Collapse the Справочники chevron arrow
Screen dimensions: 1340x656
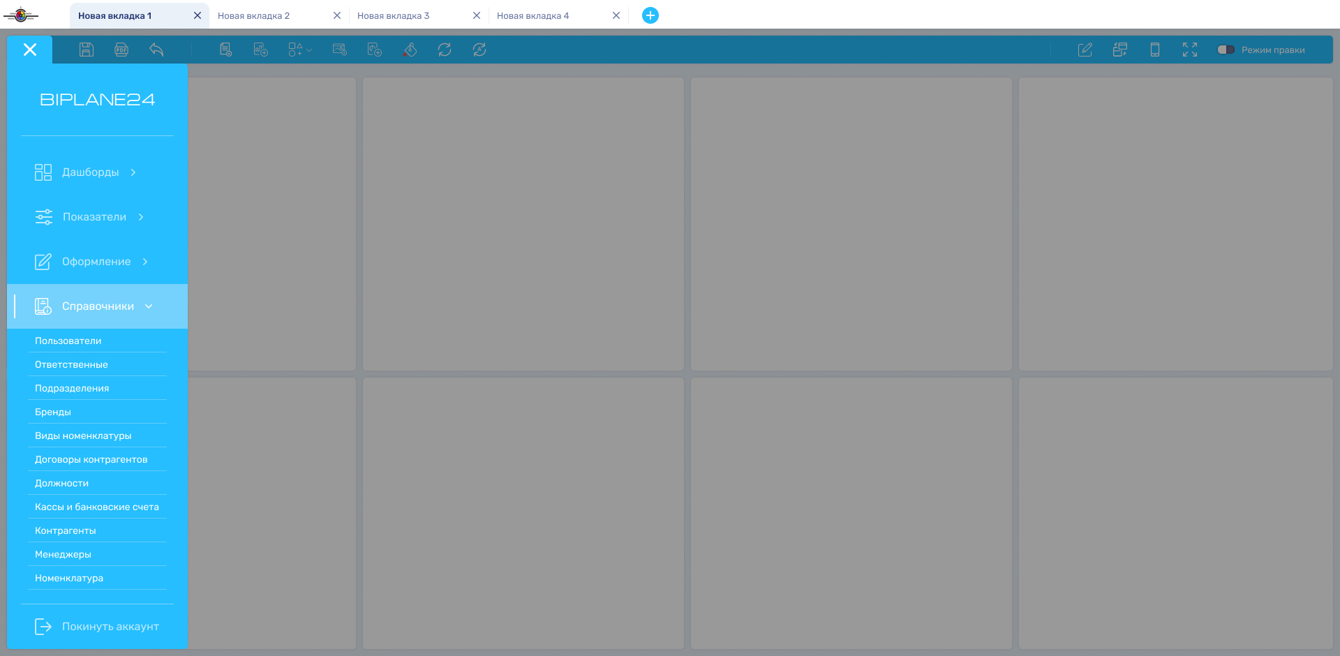[149, 306]
